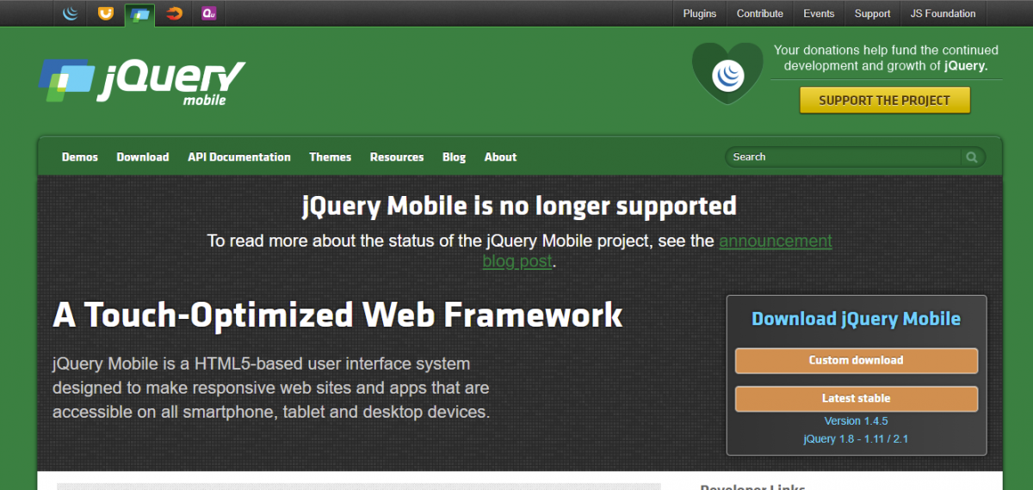Click the Latest stable button

pyautogui.click(x=857, y=399)
